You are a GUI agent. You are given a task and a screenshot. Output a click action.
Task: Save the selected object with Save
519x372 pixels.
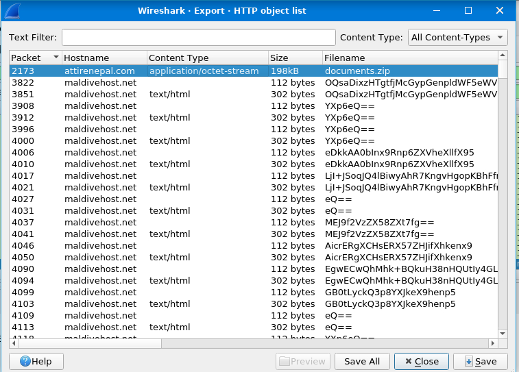481,362
